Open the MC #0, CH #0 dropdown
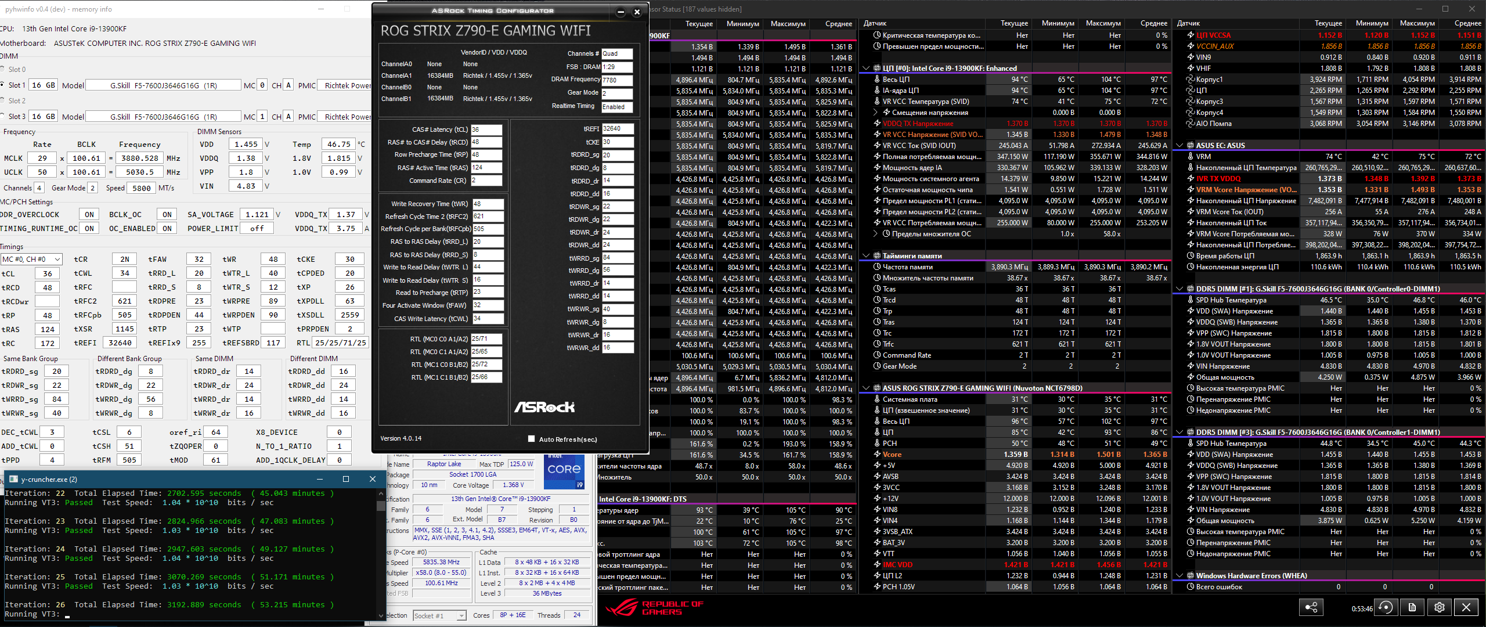This screenshot has height=627, width=1486. 31,259
